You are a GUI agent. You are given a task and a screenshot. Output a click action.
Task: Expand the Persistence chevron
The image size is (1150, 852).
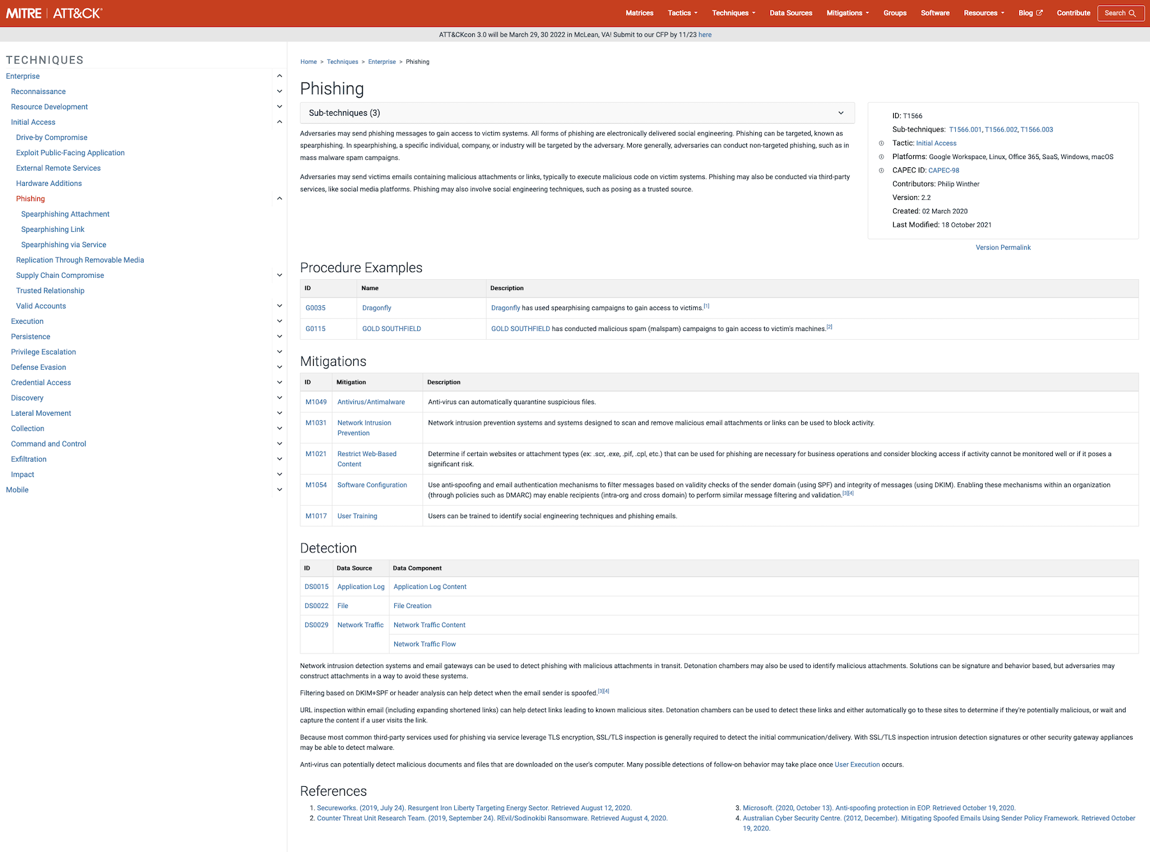[x=279, y=337]
